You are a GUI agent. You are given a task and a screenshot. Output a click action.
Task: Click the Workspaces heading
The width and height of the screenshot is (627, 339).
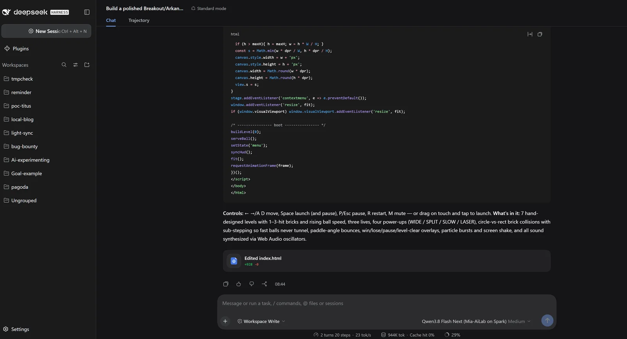click(15, 65)
